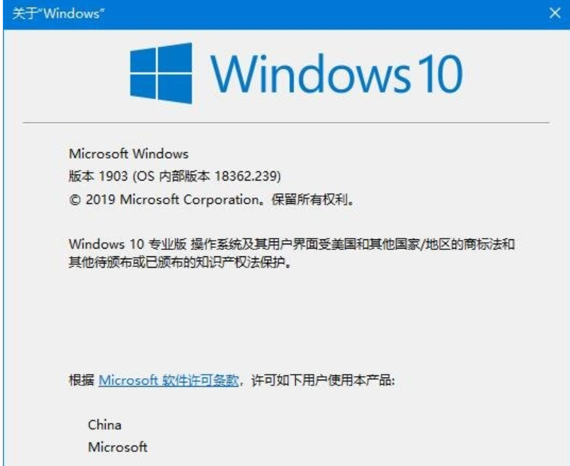Open the Microsoft 软件许可条款 link
Viewport: 570px width, 466px height.
tap(169, 380)
